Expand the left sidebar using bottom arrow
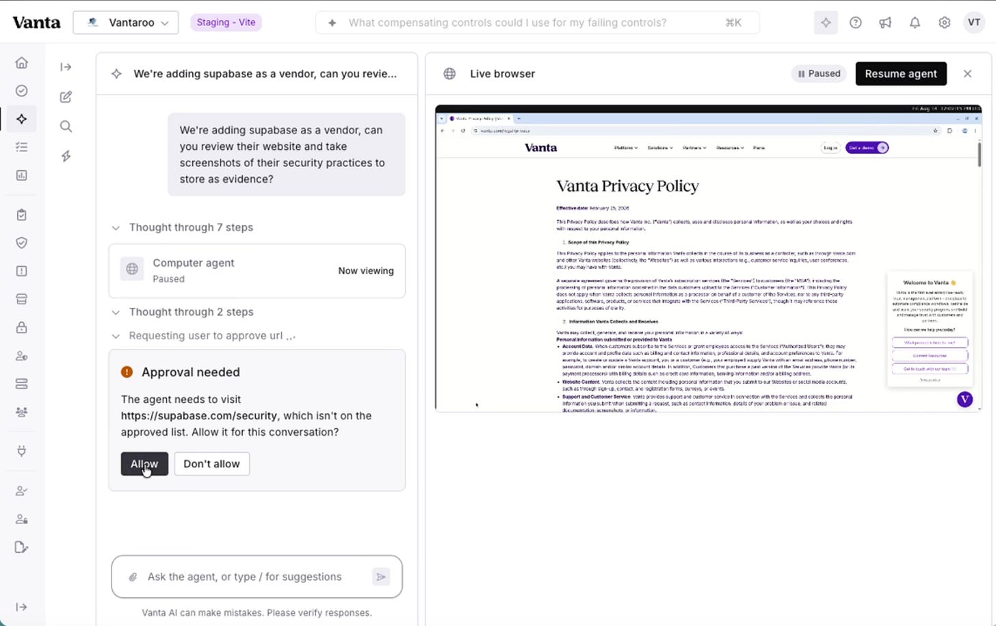Image resolution: width=996 pixels, height=626 pixels. (x=22, y=607)
